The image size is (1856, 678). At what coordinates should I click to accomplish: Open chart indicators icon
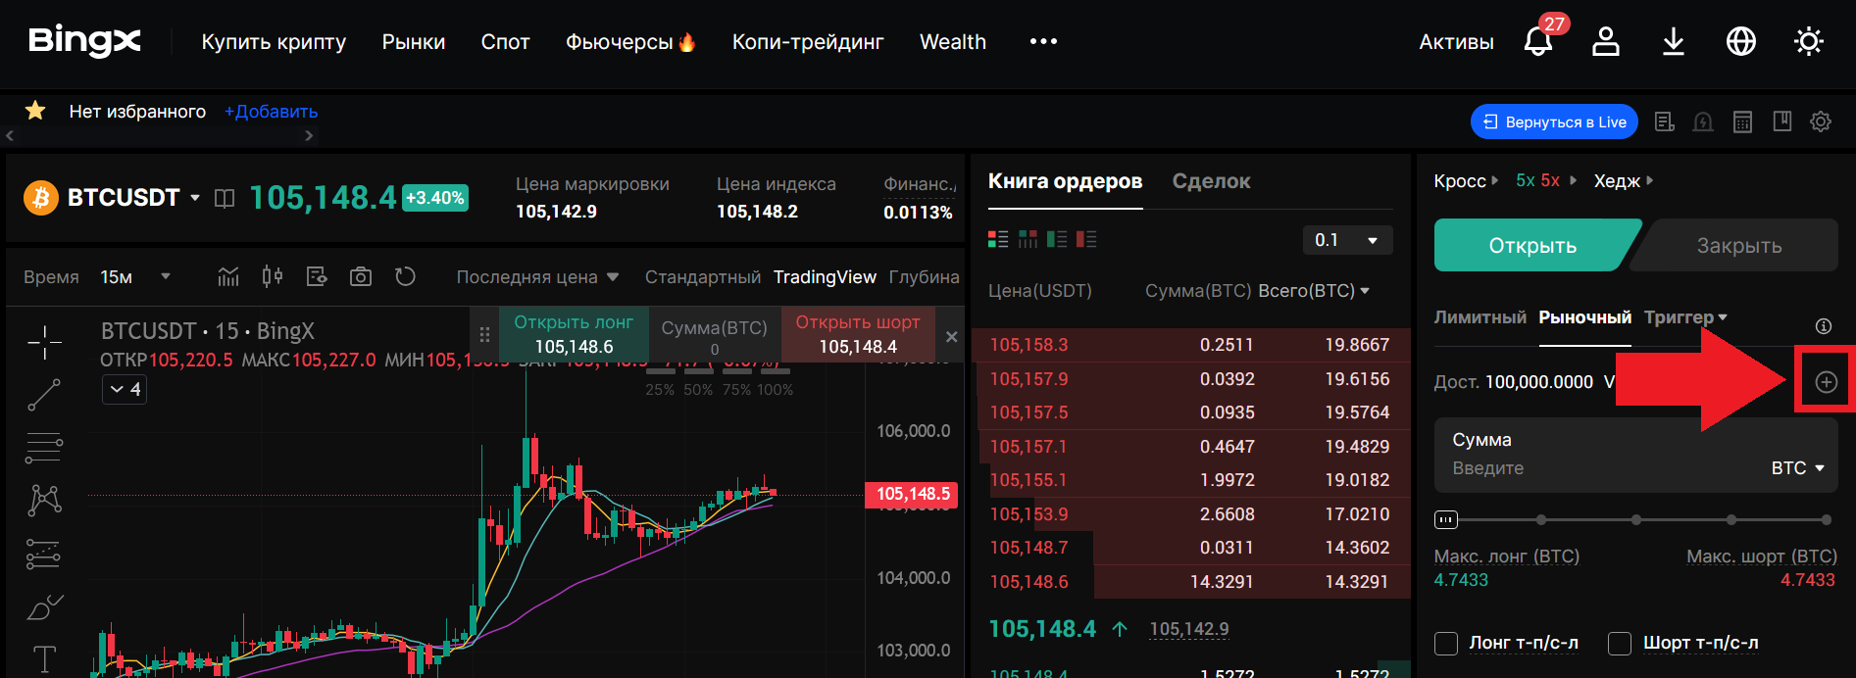click(x=228, y=277)
